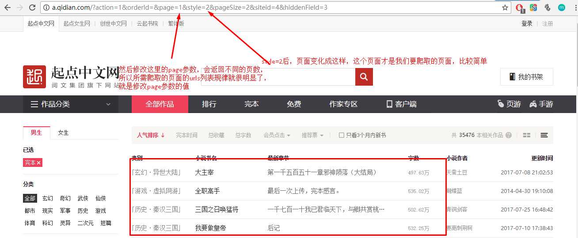Open novel 全职高手
Viewport: 578px width, 238px height.
[207, 191]
